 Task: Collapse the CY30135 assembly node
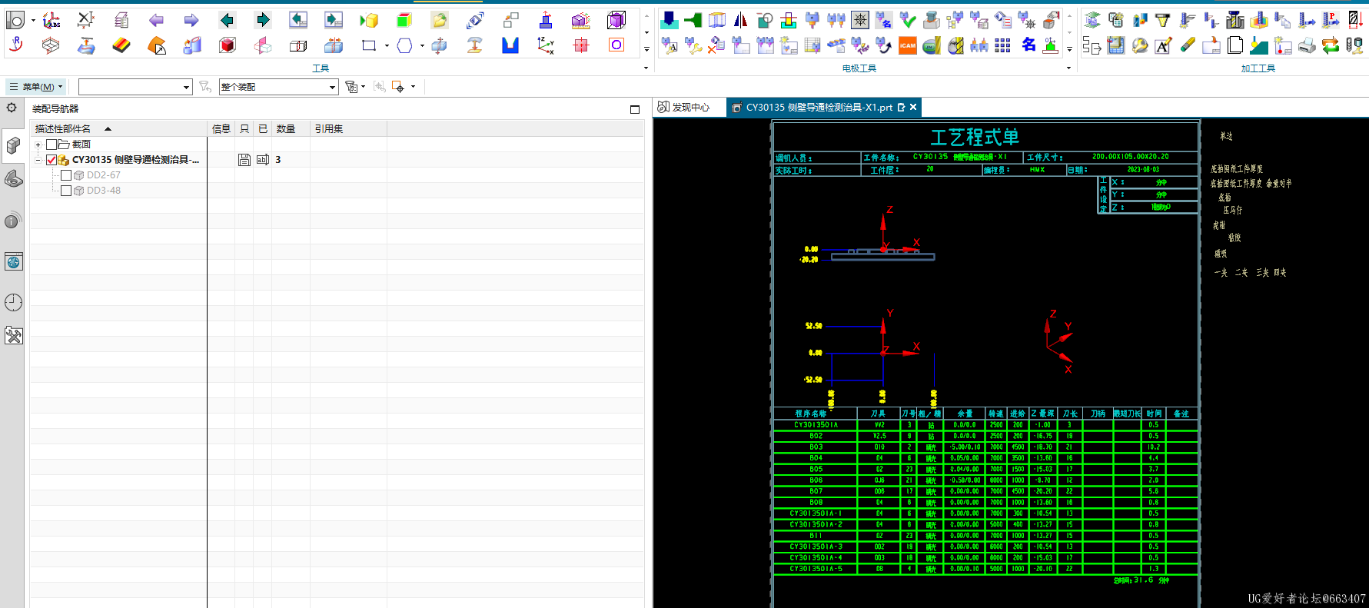(38, 160)
